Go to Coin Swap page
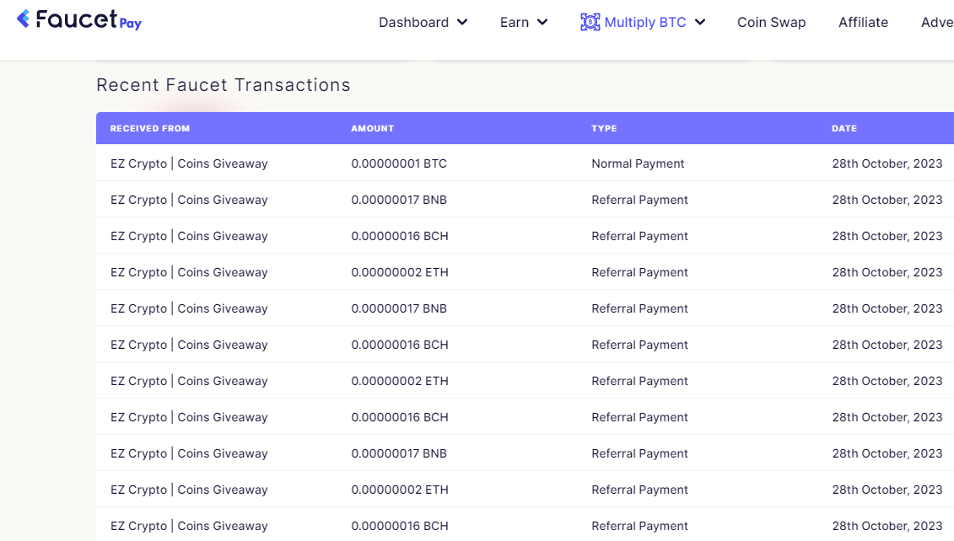 point(772,23)
